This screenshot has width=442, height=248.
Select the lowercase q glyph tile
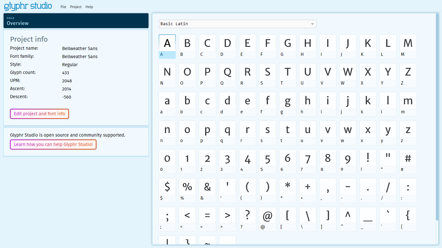click(227, 133)
